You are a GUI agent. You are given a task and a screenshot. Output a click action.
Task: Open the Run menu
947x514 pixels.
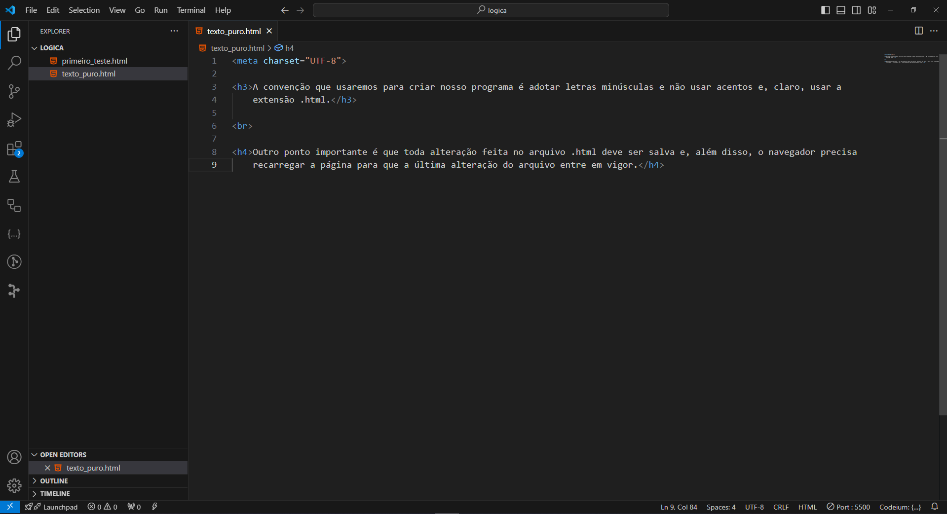coord(161,10)
